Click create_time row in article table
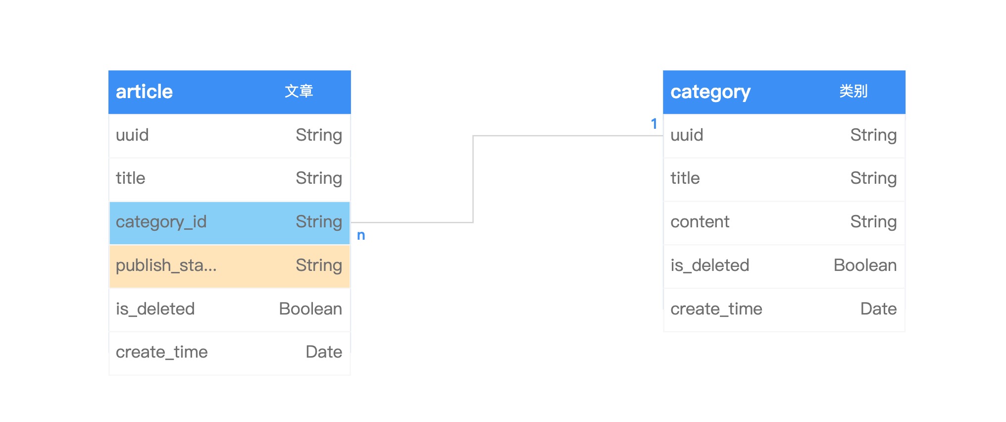 (229, 352)
